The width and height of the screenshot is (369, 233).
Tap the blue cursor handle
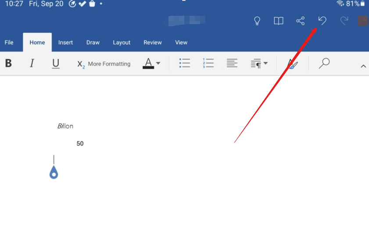pos(54,172)
